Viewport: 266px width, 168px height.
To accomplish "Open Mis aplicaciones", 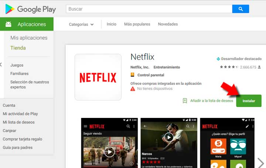I will 29,38.
